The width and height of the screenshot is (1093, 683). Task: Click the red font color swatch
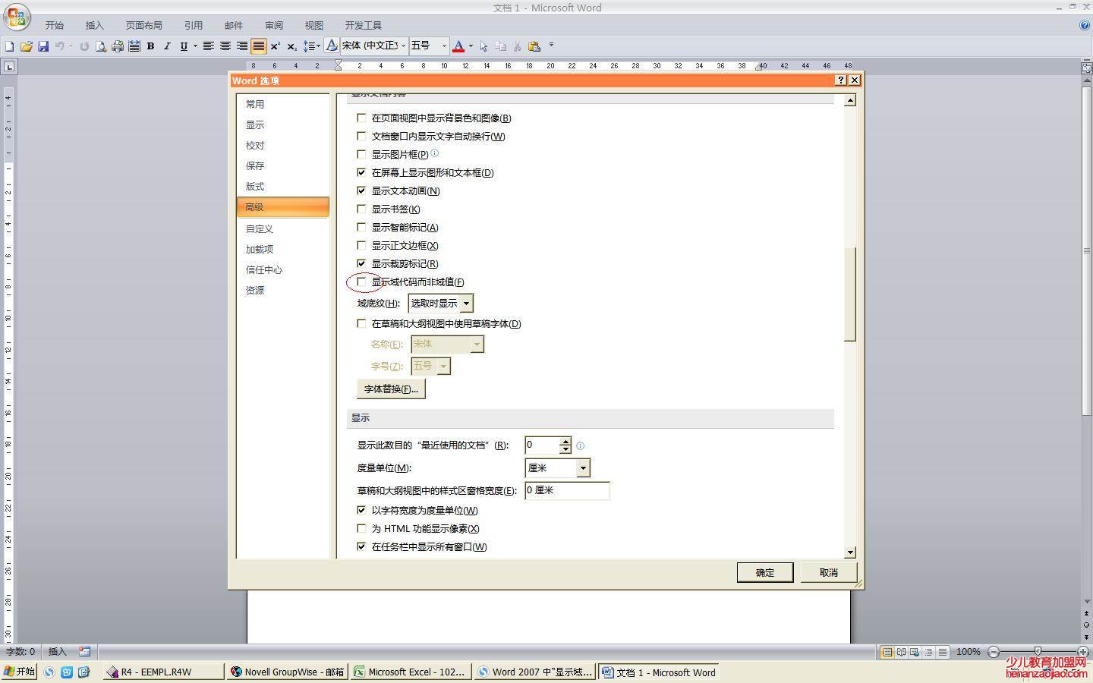(458, 46)
